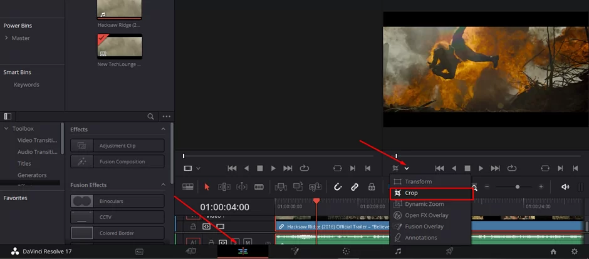
Task: Click the Insert Clip icon
Action: tap(281, 186)
